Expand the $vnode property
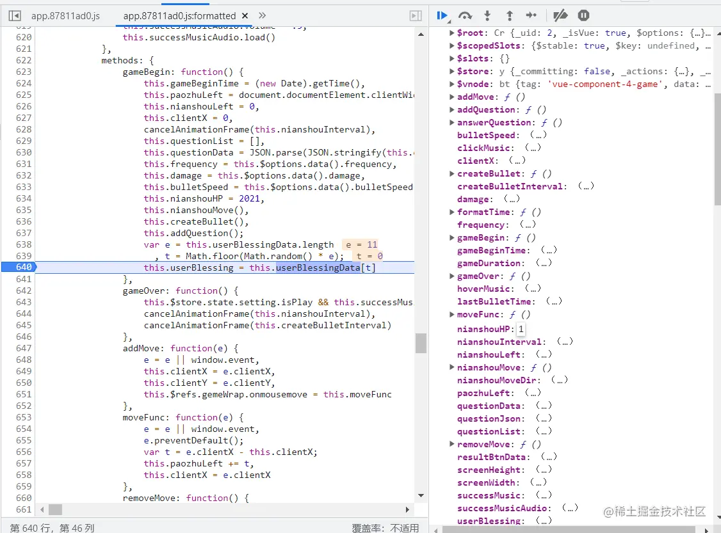The height and width of the screenshot is (533, 721). coord(452,84)
